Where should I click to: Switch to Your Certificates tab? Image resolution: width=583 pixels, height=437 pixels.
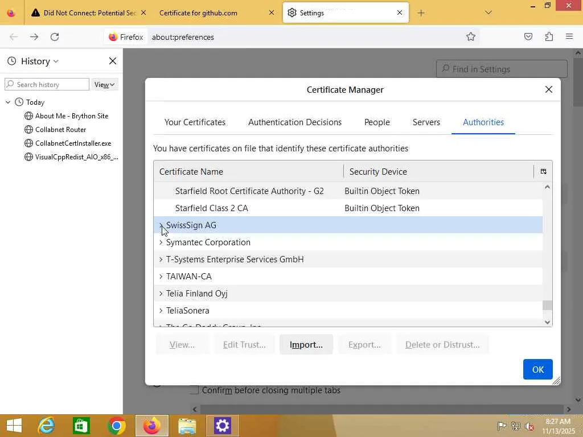click(195, 122)
